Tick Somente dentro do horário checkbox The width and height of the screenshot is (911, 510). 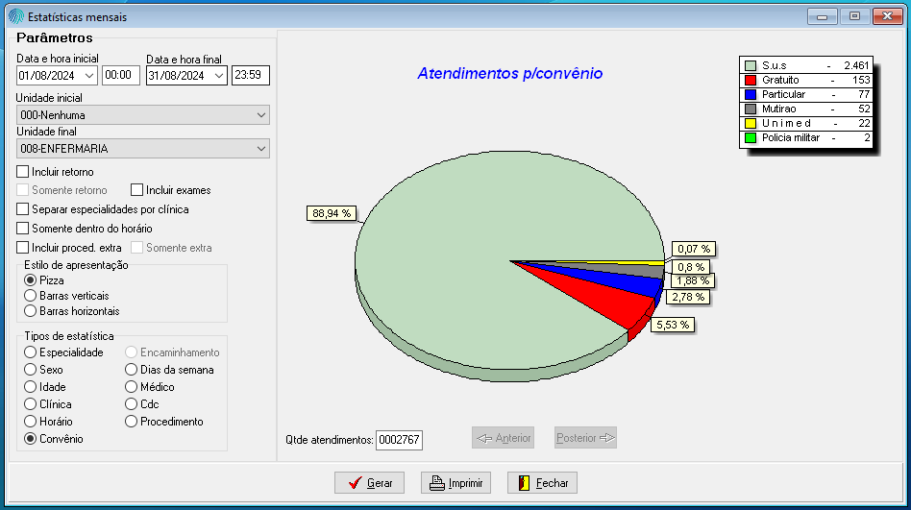pyautogui.click(x=23, y=229)
